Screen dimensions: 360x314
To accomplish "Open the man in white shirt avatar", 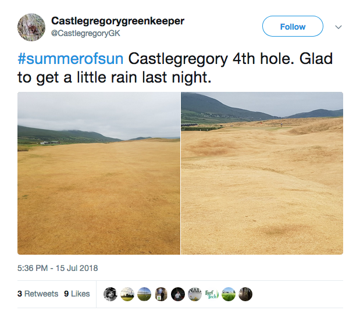I will pos(178,294).
